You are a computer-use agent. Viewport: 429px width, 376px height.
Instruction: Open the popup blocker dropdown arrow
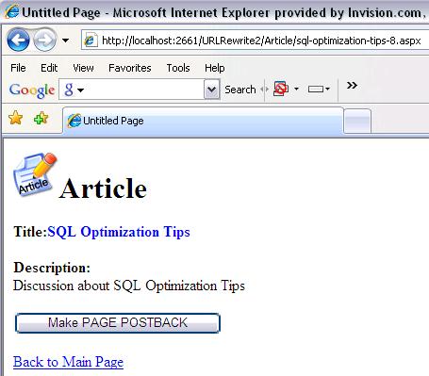click(x=296, y=90)
